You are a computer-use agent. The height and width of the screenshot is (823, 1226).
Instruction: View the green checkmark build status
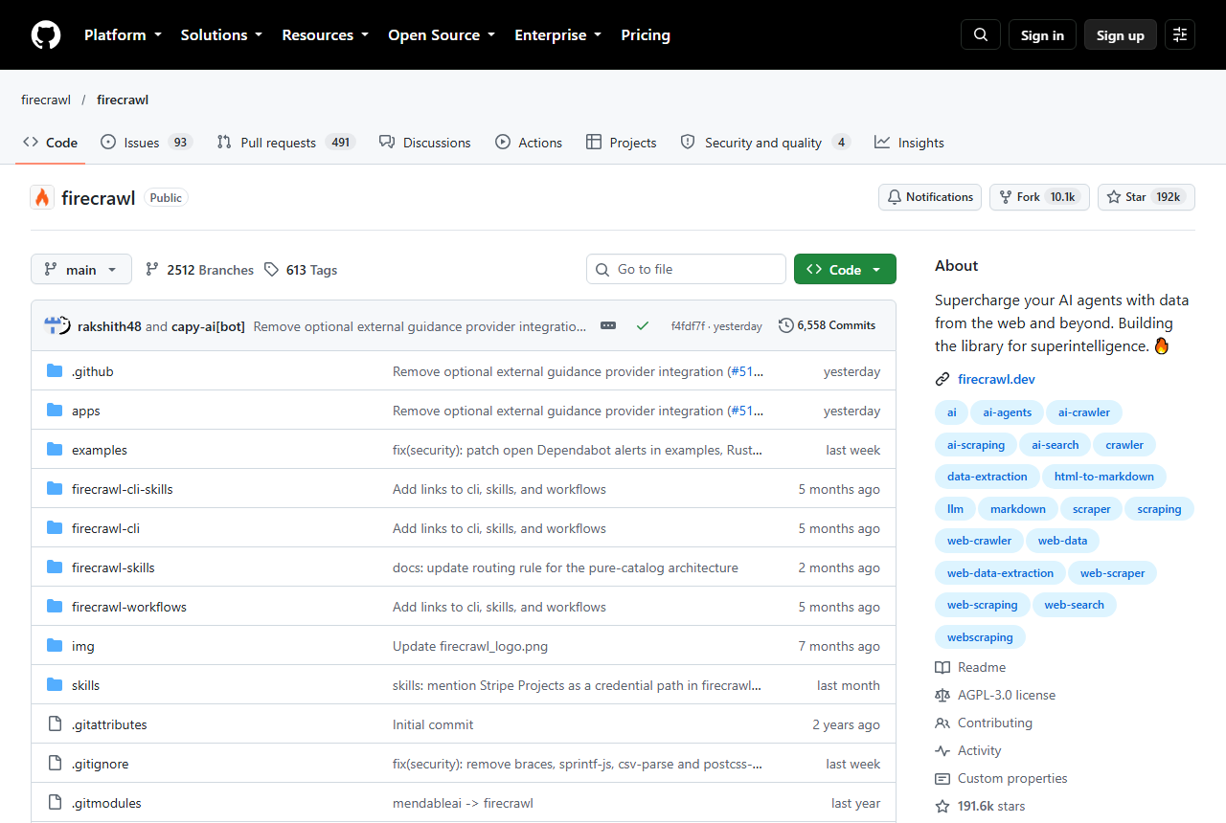tap(643, 325)
